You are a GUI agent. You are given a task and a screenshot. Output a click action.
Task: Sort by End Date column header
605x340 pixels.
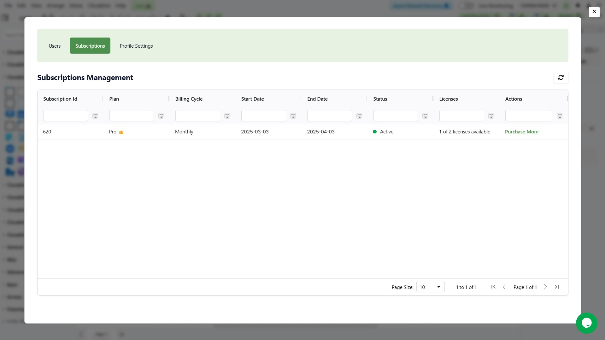317,99
